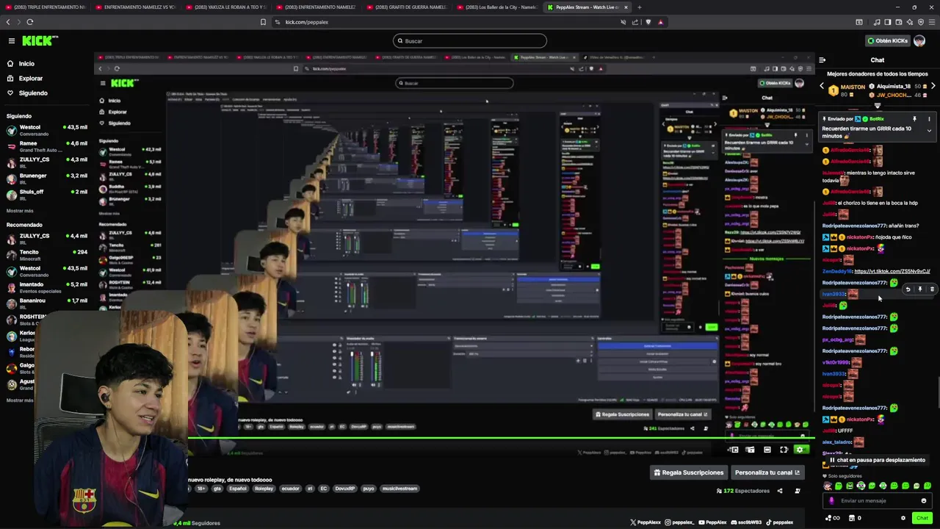This screenshot has width=940, height=529.
Task: Open Tencito recommended channel
Action: tap(47, 255)
